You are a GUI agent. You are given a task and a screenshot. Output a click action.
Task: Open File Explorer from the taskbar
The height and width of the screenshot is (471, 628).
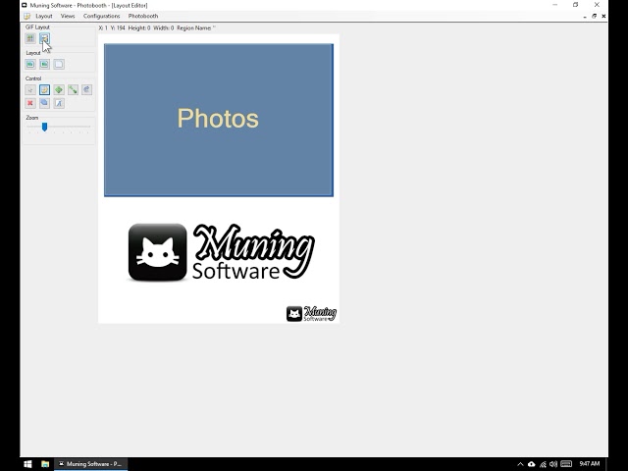45,464
